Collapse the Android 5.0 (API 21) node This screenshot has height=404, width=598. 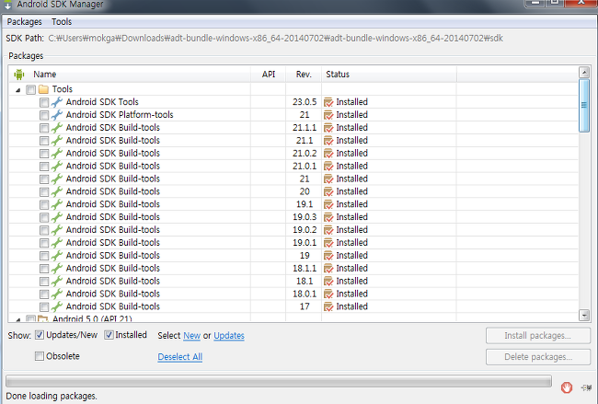pos(17,319)
